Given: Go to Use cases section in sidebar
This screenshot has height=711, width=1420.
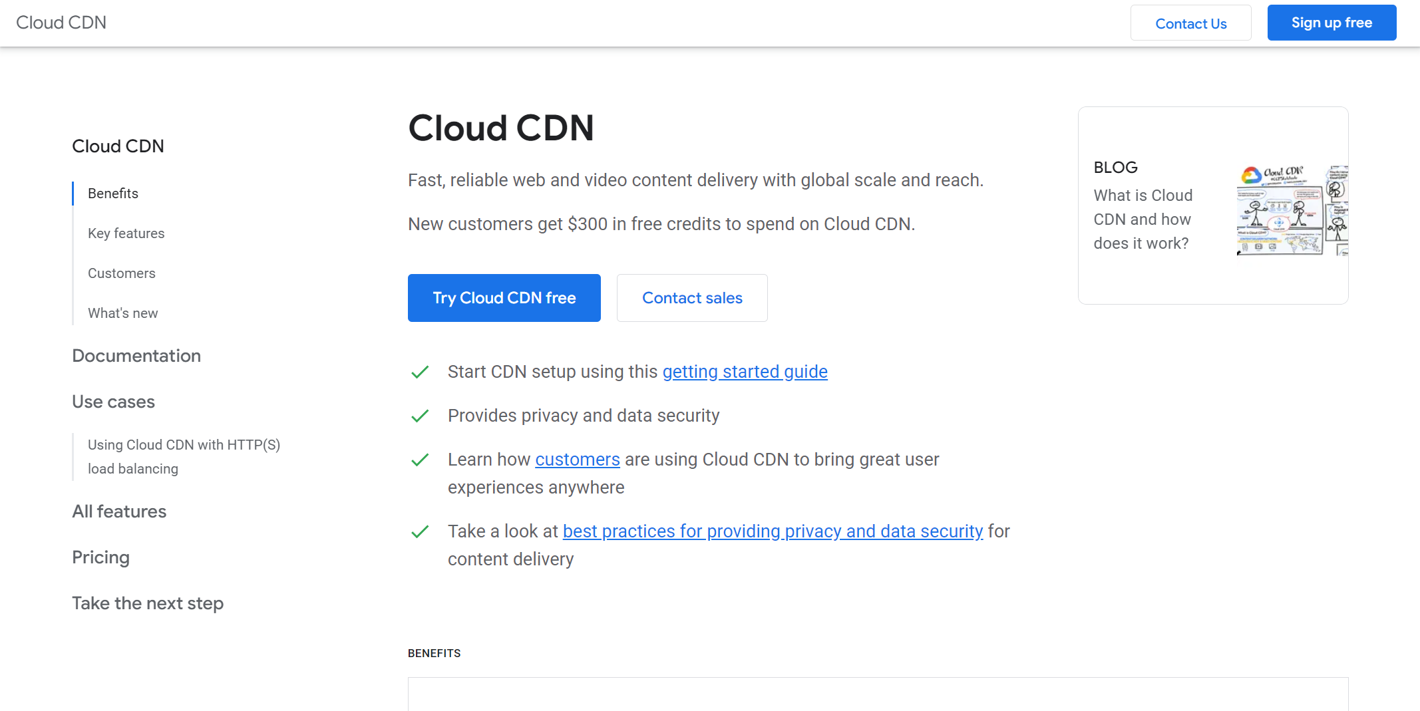Looking at the screenshot, I should coord(113,402).
